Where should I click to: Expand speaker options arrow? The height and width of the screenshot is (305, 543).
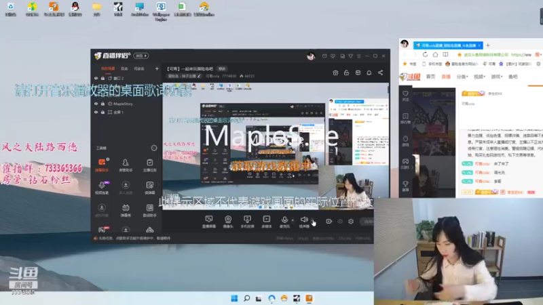[x=312, y=219]
